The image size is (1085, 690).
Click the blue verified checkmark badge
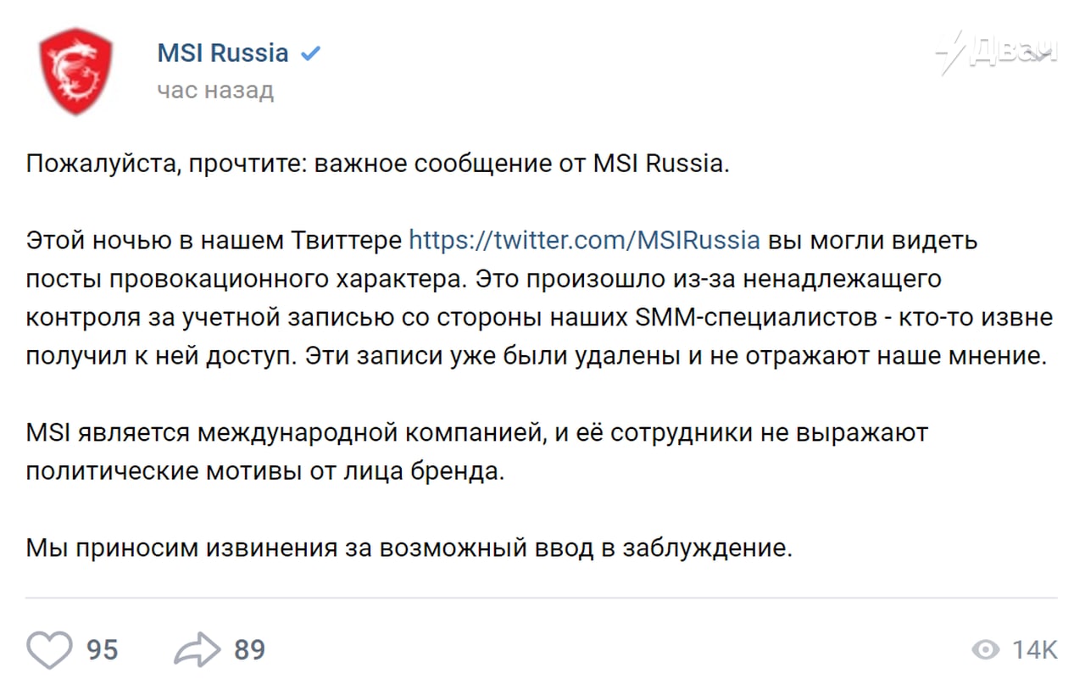tap(311, 53)
